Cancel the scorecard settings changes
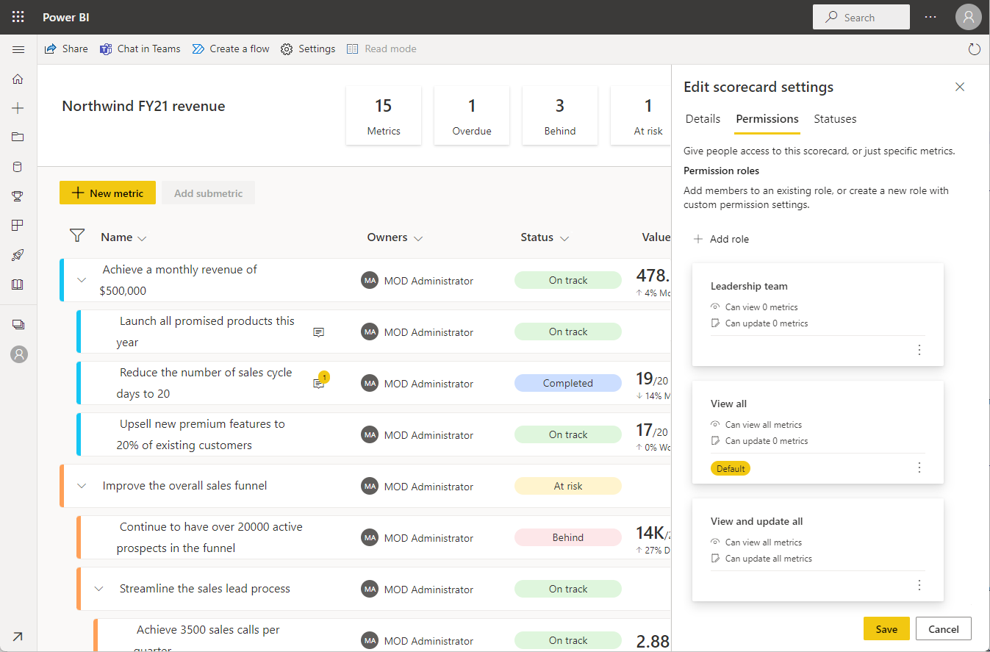 (x=944, y=629)
